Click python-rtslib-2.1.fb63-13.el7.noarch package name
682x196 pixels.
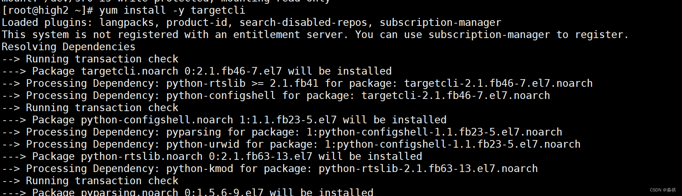pos(428,169)
